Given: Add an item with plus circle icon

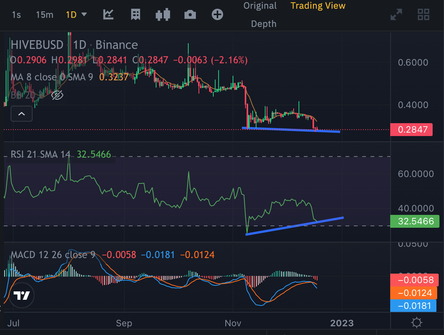Looking at the screenshot, I should tap(217, 14).
